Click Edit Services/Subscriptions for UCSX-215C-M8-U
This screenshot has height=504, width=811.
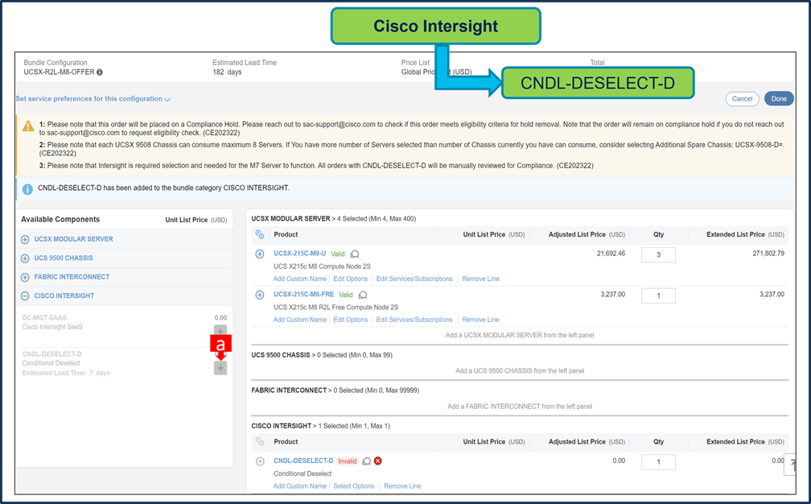(x=414, y=279)
